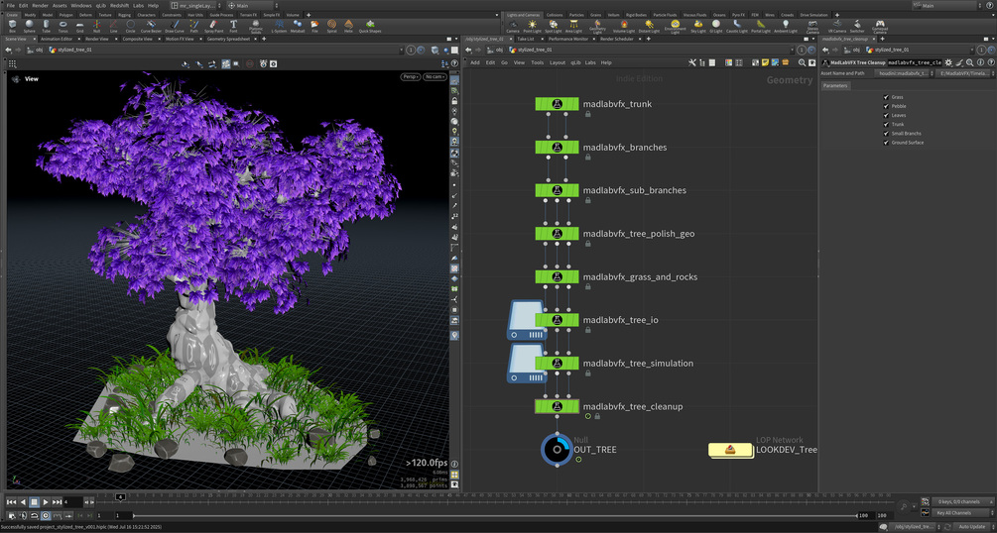Open the No cam camera dropdown
This screenshot has height=533, width=997.
pos(435,76)
